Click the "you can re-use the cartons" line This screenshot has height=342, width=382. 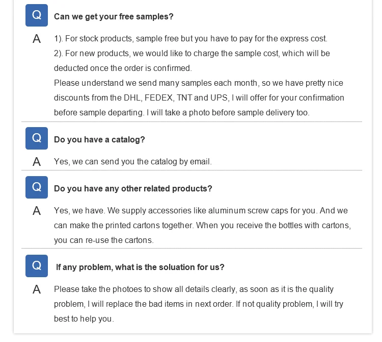click(x=103, y=240)
